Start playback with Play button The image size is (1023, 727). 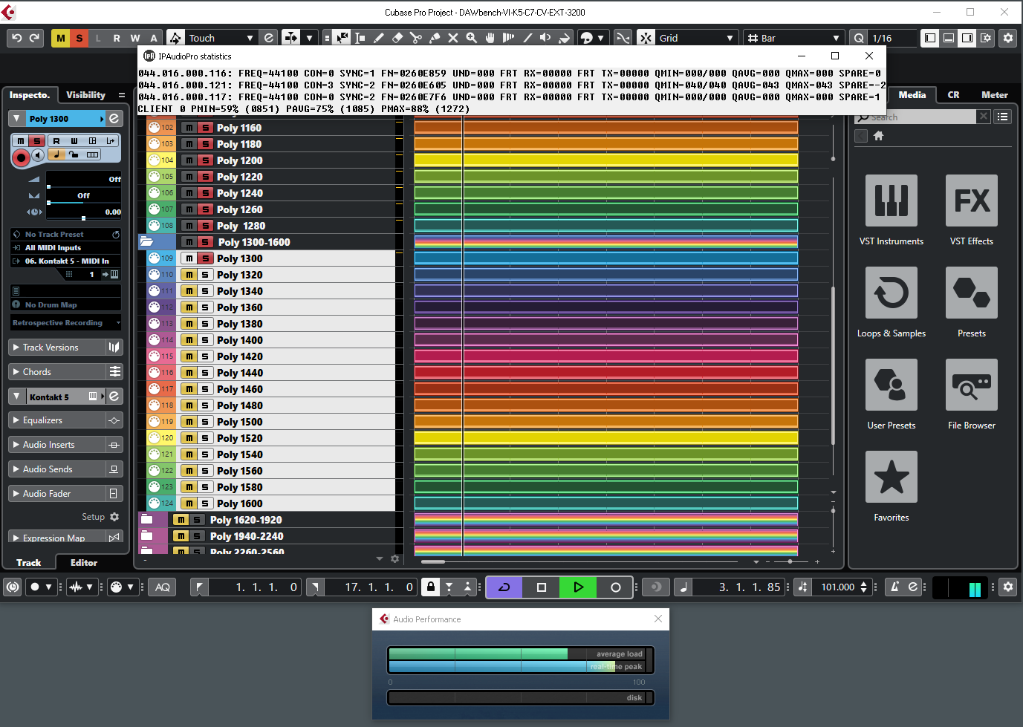pos(579,587)
